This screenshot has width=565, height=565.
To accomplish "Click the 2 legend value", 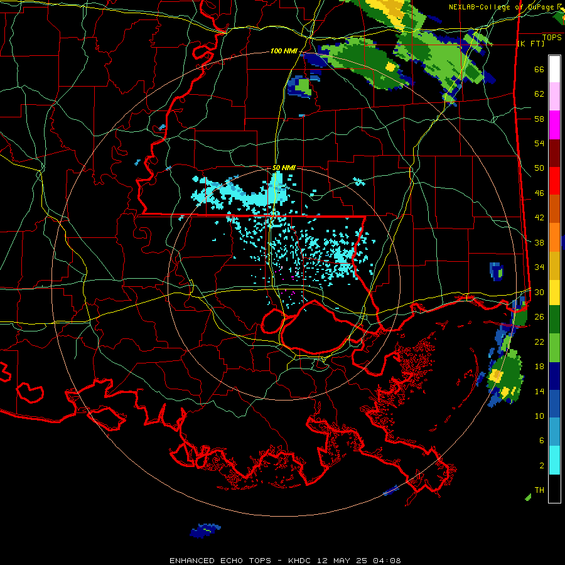I will tap(542, 465).
